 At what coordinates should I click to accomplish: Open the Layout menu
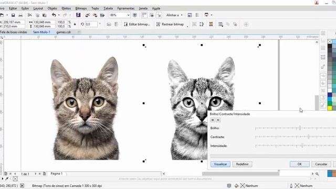point(38,8)
